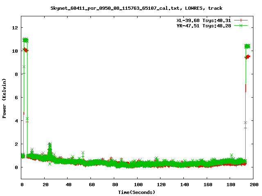The image size is (262, 196).
Task: Click the x-axis tick label 100
Action: pyautogui.click(x=138, y=185)
